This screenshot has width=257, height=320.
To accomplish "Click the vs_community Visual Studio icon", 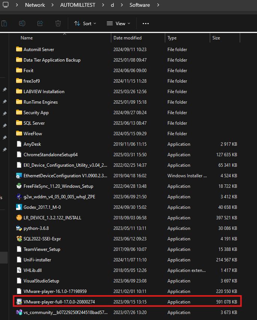I will pyautogui.click(x=19, y=312).
